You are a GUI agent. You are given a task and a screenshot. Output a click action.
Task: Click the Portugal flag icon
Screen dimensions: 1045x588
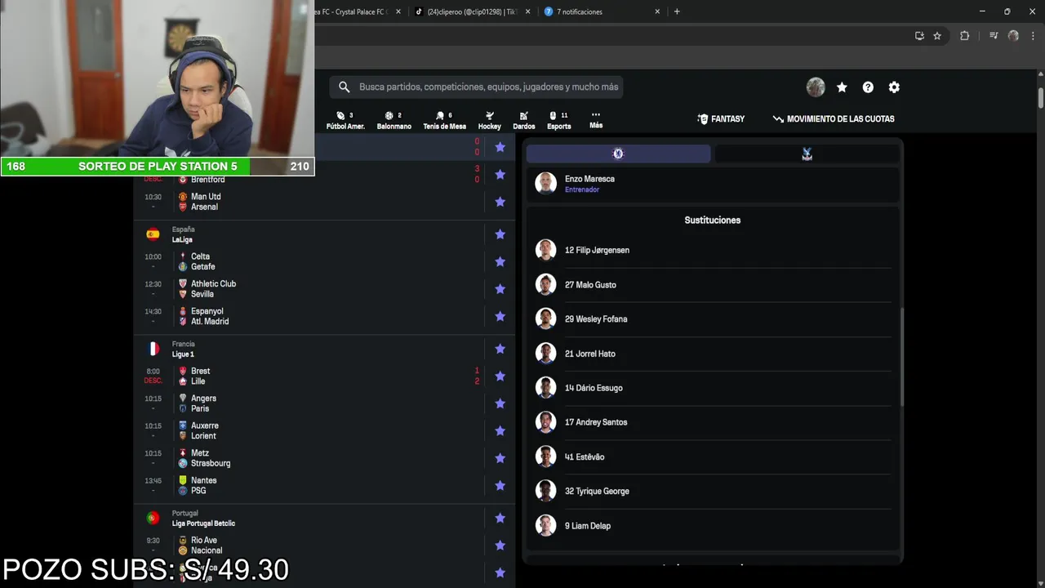pyautogui.click(x=153, y=518)
